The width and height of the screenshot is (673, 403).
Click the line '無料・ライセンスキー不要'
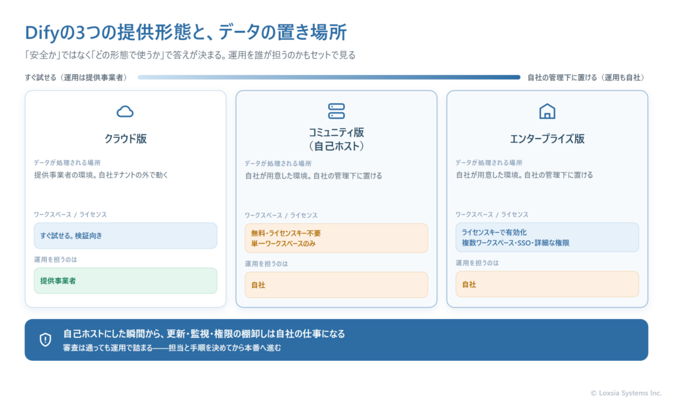tap(286, 233)
